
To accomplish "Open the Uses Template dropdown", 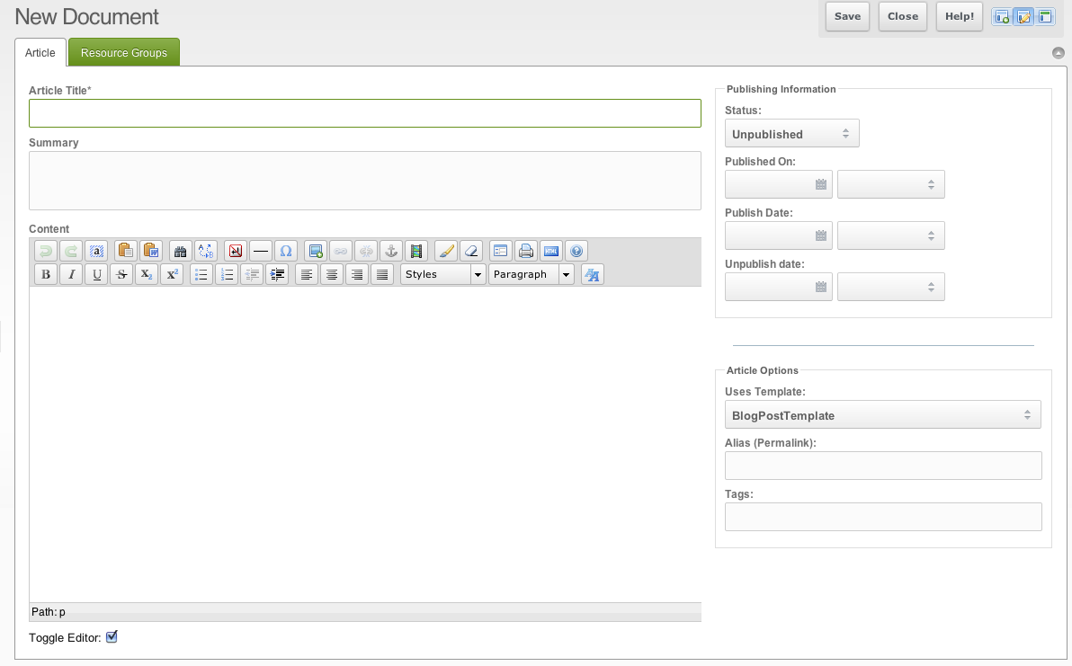I will (882, 414).
